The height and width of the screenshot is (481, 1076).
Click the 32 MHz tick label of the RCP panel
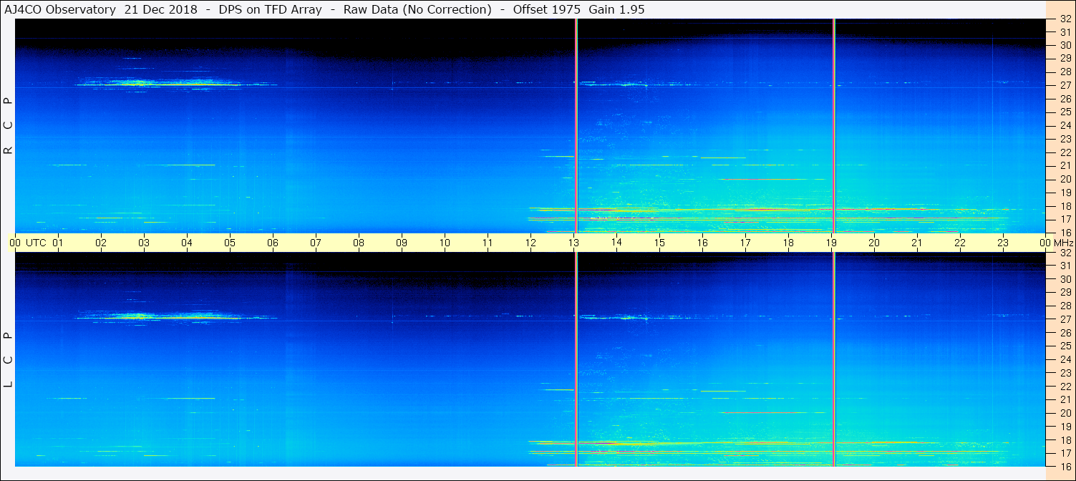click(x=1065, y=19)
